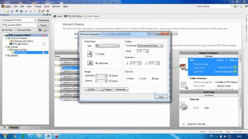The width and height of the screenshot is (248, 139).
Task: Click the Schematic_file.SchDoc file icon
Action: [11, 41]
